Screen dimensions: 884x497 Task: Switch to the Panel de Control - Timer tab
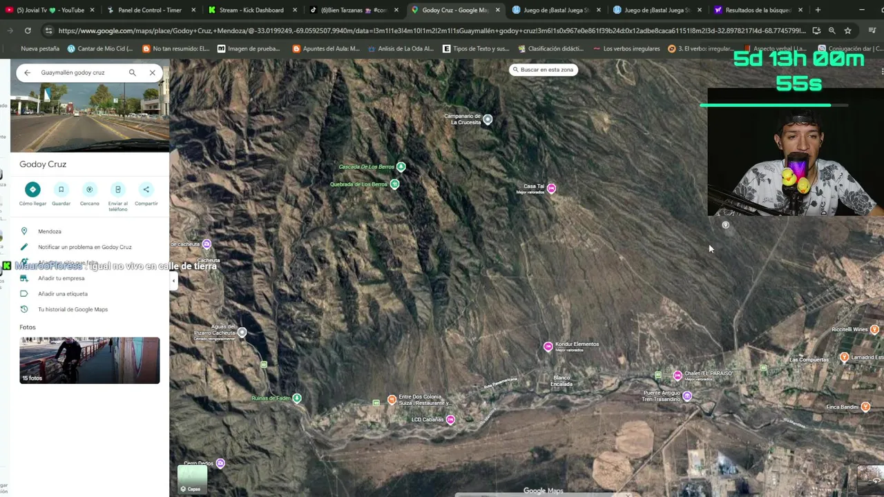tap(150, 10)
